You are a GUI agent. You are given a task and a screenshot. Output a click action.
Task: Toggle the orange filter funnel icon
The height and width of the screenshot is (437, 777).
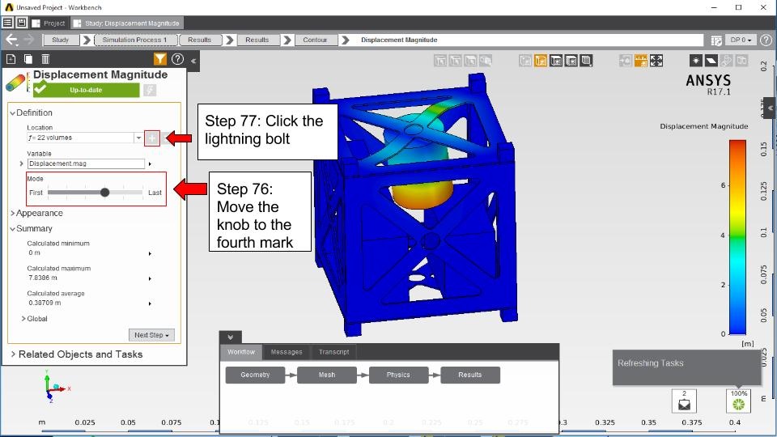coord(160,59)
